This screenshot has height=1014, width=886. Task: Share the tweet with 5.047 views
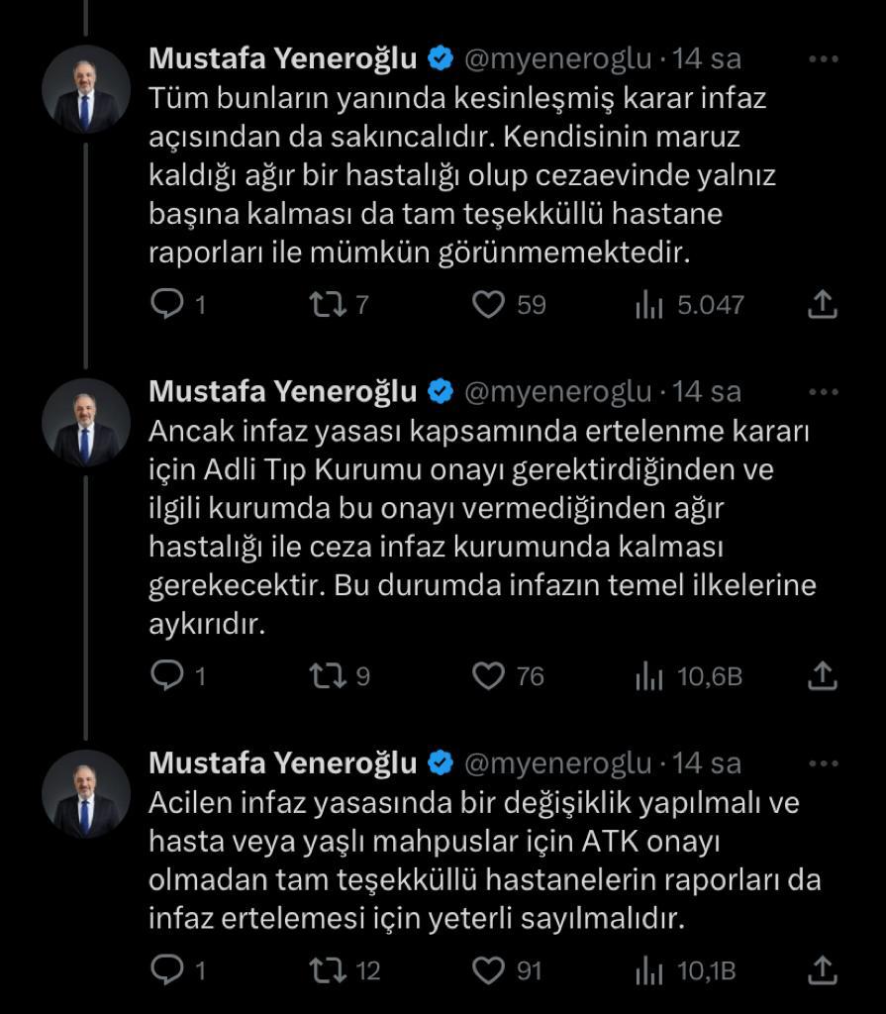point(823,304)
